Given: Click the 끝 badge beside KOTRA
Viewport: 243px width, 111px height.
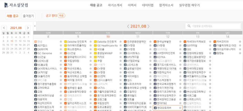Looking at the screenshot, I should [x=155, y=57].
